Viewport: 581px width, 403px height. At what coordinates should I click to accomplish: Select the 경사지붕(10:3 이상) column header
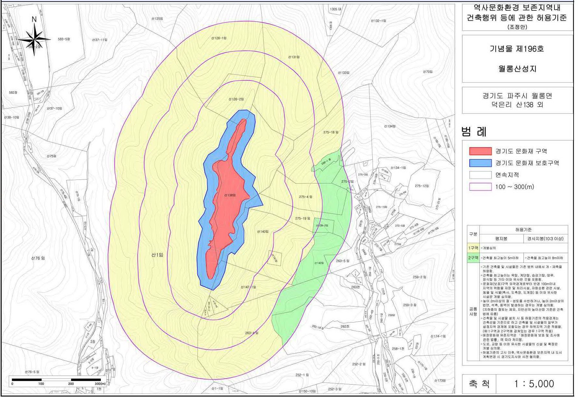tap(545, 239)
